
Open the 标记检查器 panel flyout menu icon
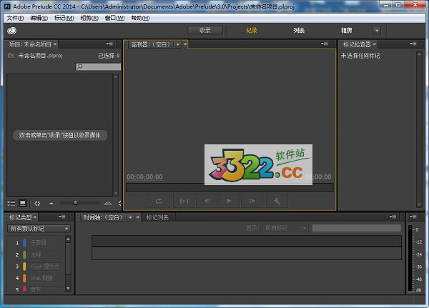click(x=413, y=44)
